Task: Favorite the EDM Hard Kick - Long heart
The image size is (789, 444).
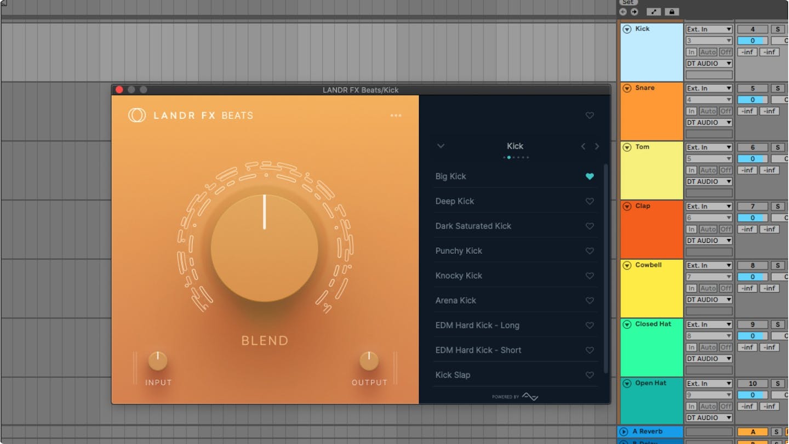Action: tap(590, 326)
